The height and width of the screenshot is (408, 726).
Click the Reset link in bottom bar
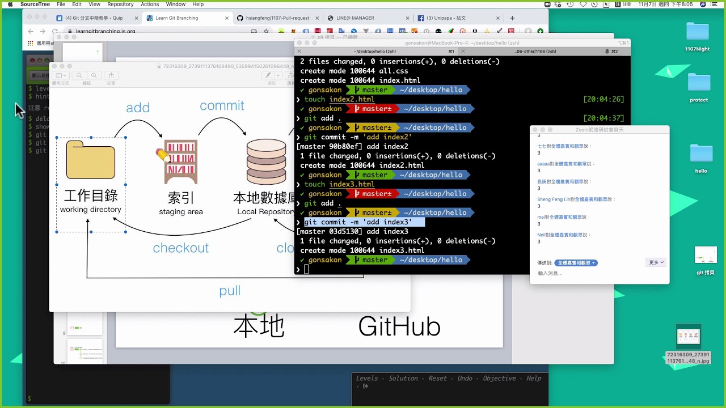point(438,379)
